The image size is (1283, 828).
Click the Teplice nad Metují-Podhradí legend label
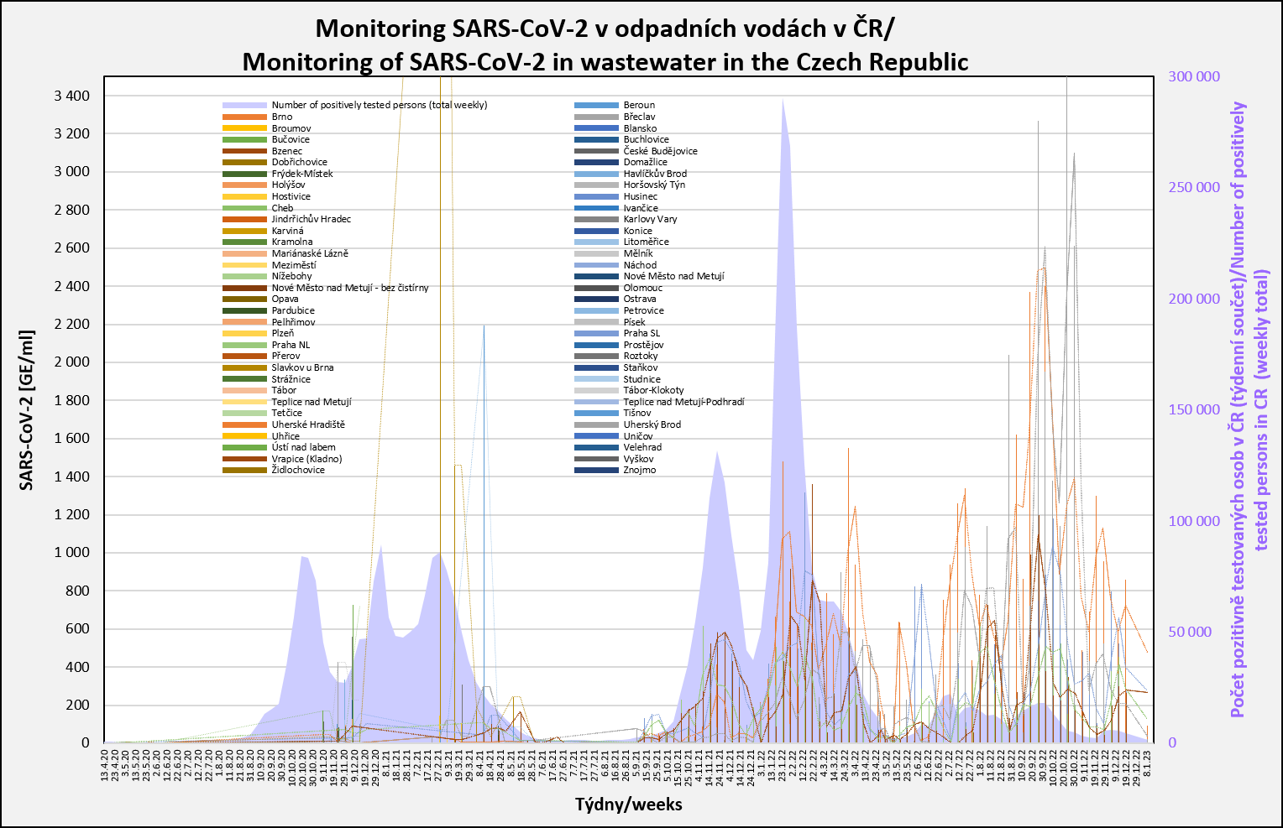(683, 402)
